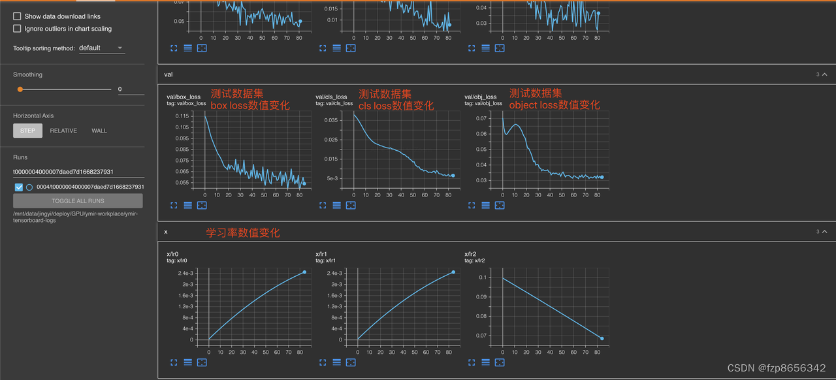Switch horizontal axis to RELATIVE
Image resolution: width=836 pixels, height=380 pixels.
coord(63,131)
